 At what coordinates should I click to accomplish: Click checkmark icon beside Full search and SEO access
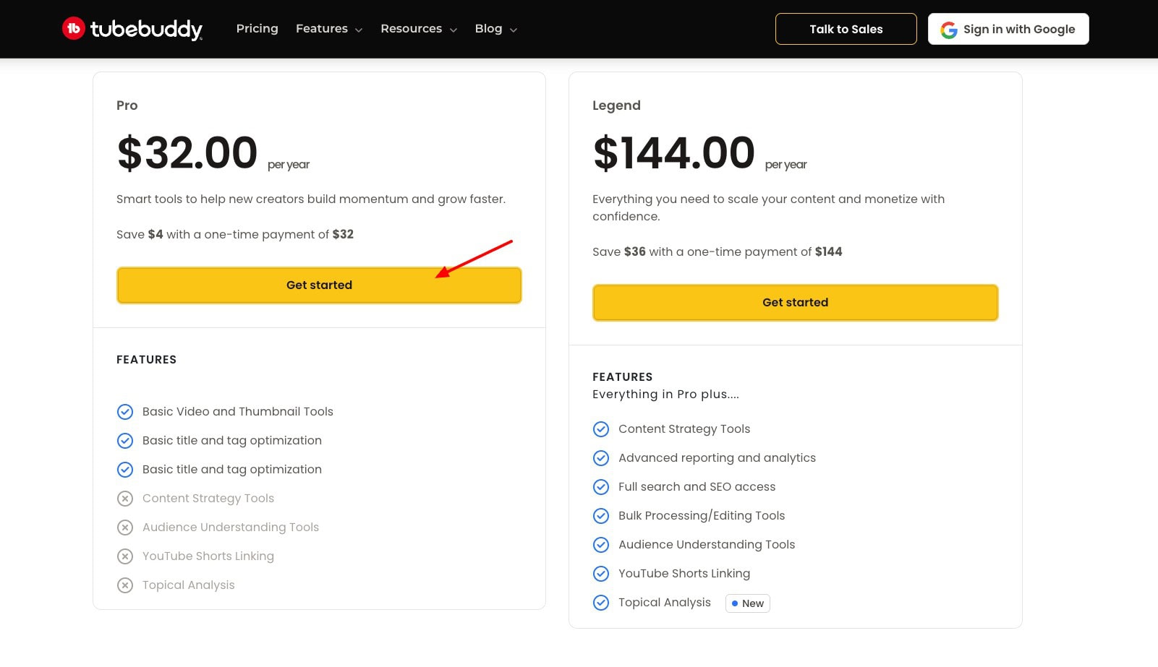(x=601, y=487)
